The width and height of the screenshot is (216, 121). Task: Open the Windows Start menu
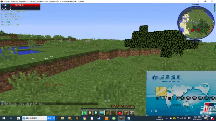4,118
